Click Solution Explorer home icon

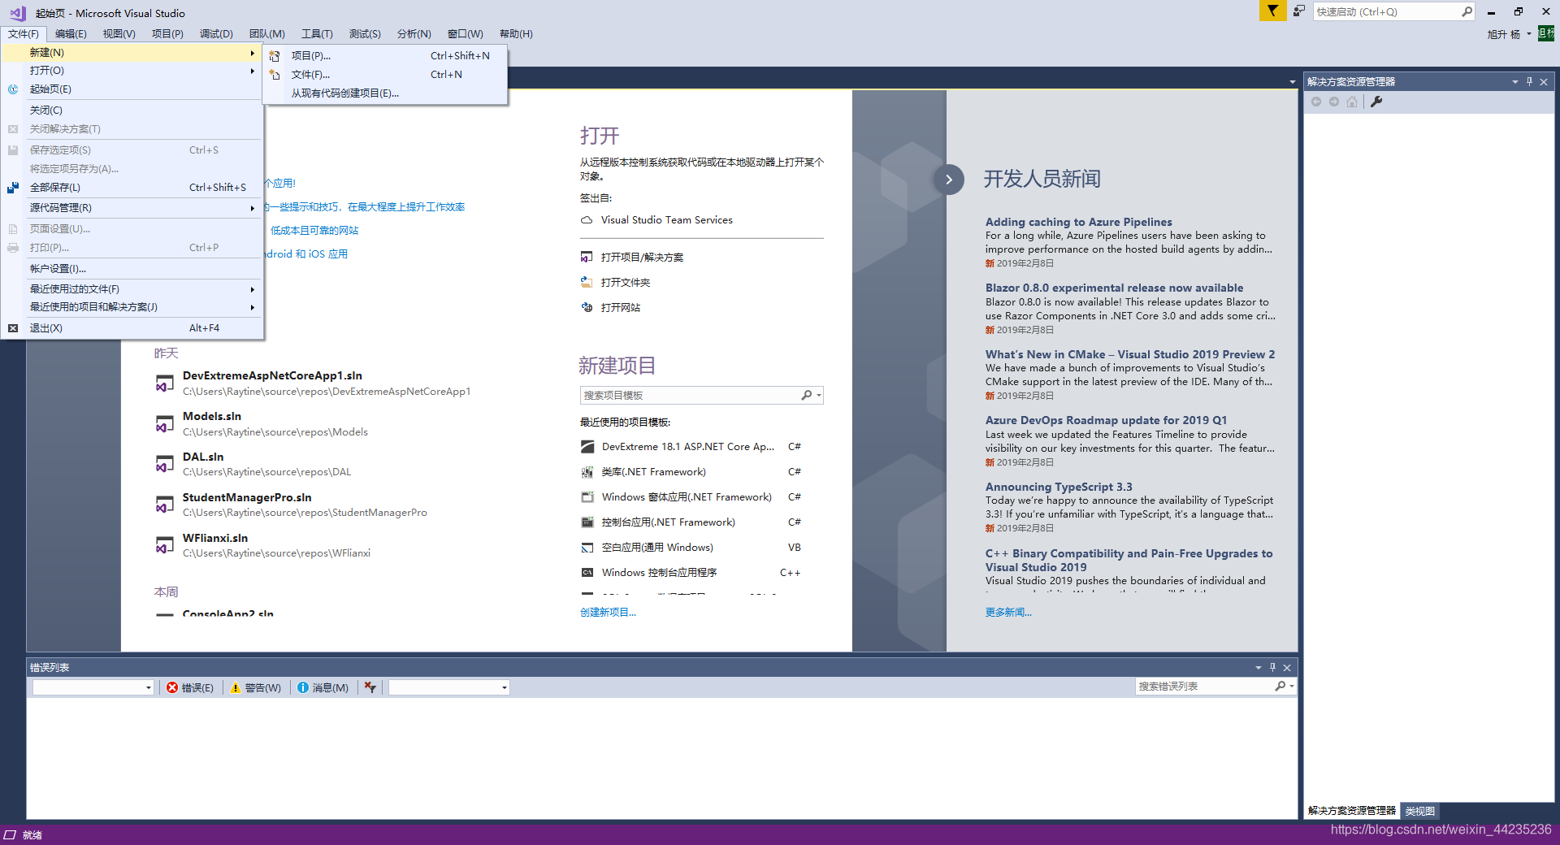pyautogui.click(x=1352, y=102)
